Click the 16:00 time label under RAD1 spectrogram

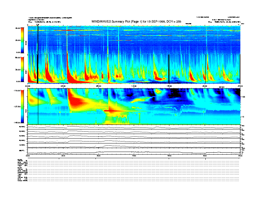pos(169,86)
